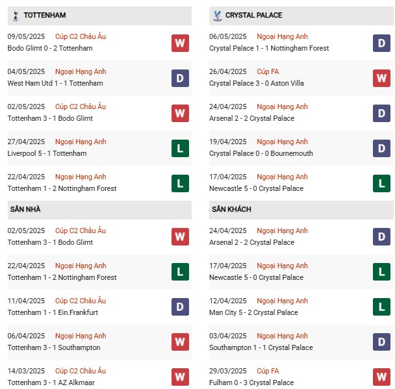395x389 pixels.
Task: Open the TOTTENHAM section header
Action: pos(44,15)
